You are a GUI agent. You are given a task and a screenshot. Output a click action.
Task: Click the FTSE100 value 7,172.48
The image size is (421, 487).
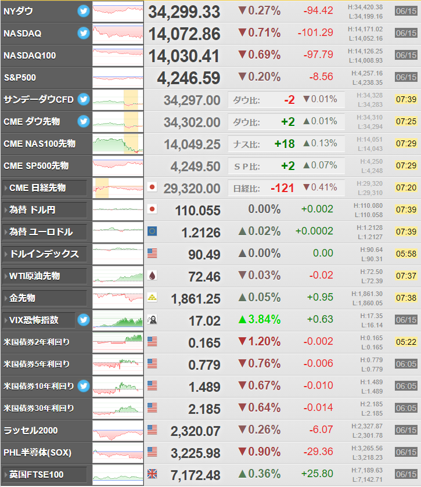(196, 475)
